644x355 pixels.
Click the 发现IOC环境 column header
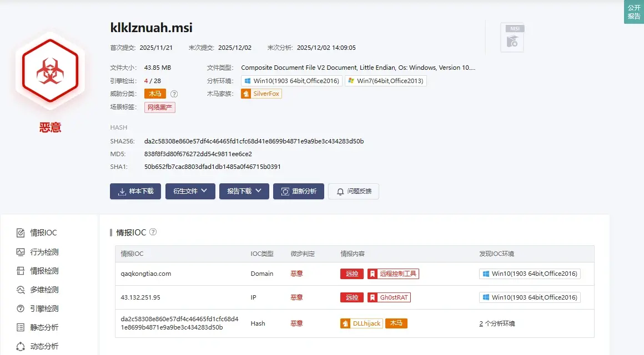pos(496,254)
